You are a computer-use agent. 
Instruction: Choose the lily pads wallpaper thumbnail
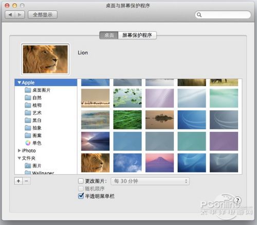tap(127, 98)
